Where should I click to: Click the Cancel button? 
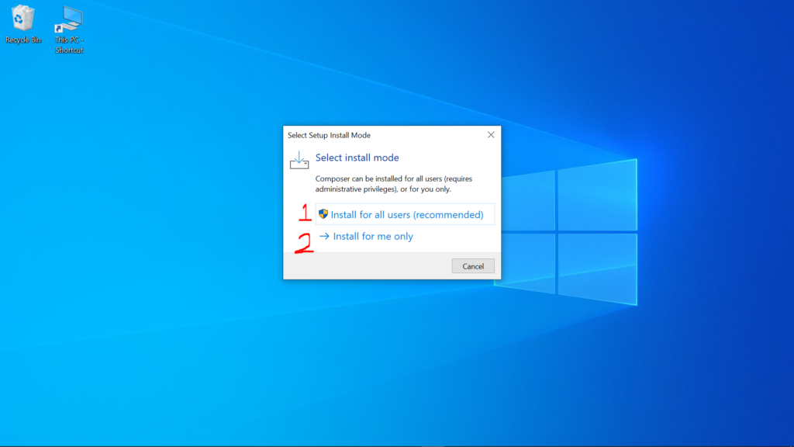(473, 266)
